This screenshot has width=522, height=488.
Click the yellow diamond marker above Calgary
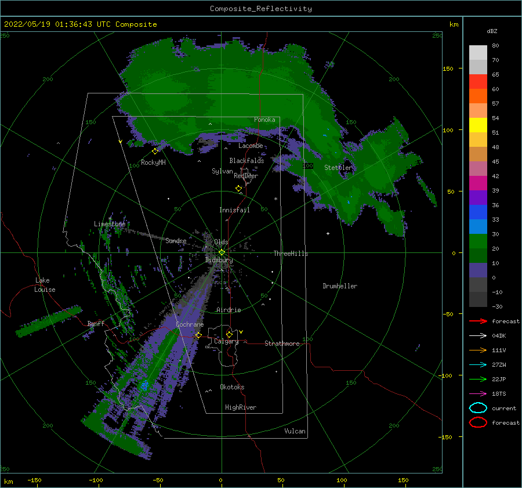(229, 334)
